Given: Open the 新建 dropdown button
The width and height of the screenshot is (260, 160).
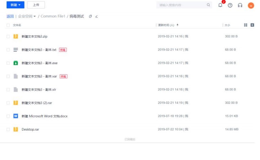Looking at the screenshot, I should click(x=15, y=5).
